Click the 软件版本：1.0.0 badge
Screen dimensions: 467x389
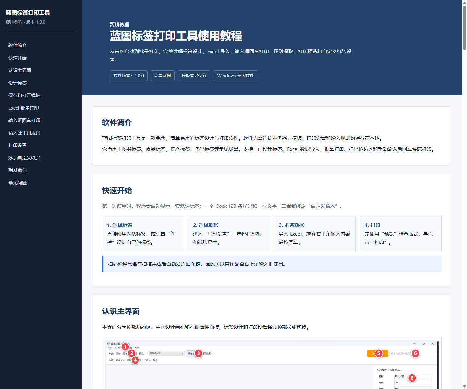[x=128, y=76]
